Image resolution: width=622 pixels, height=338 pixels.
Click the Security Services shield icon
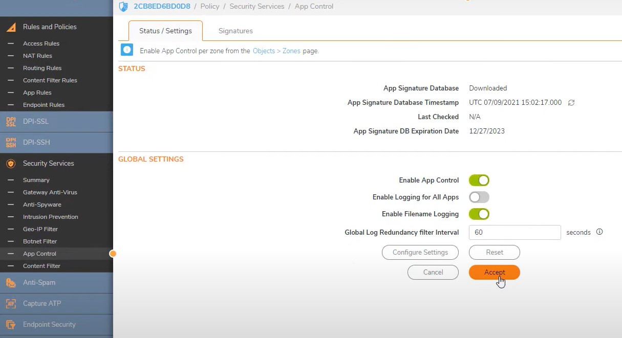[11, 164]
